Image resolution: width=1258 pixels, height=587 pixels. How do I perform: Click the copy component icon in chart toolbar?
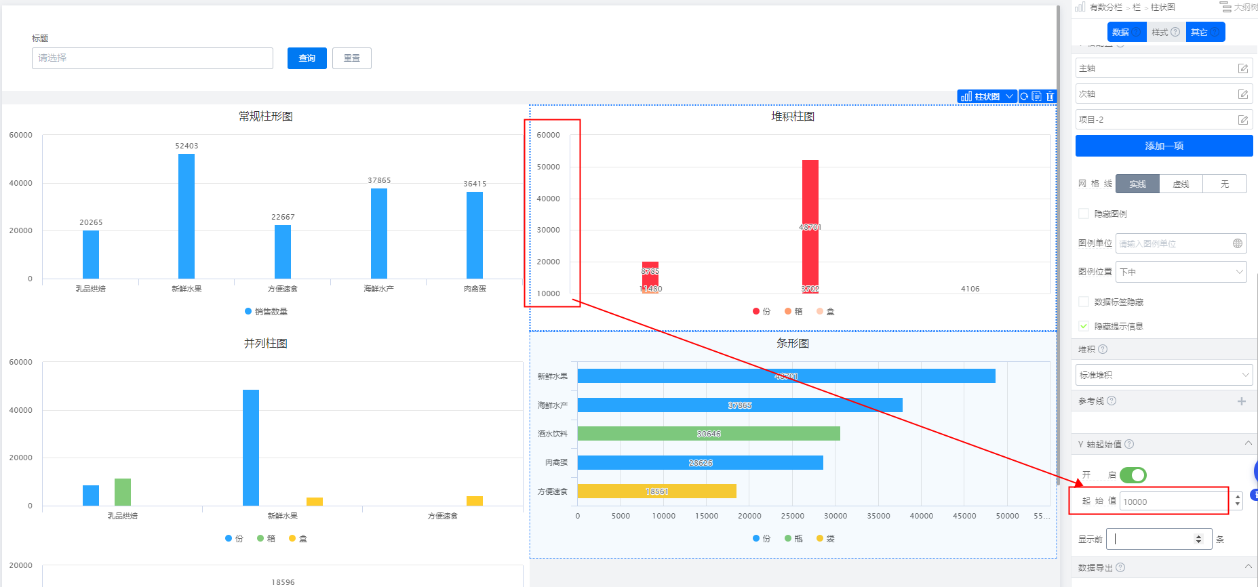(x=1037, y=96)
